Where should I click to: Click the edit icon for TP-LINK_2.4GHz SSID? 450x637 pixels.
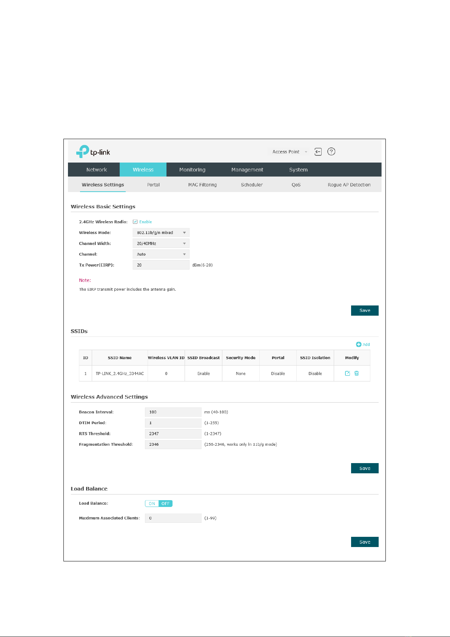coord(347,374)
